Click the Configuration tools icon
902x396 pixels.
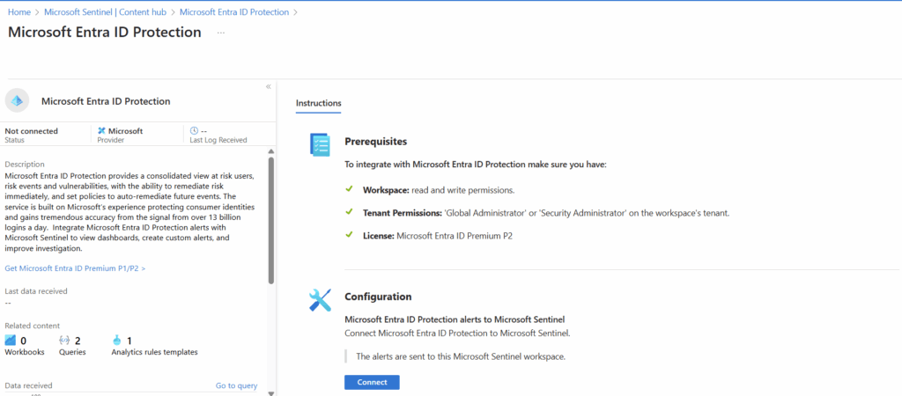tap(320, 299)
